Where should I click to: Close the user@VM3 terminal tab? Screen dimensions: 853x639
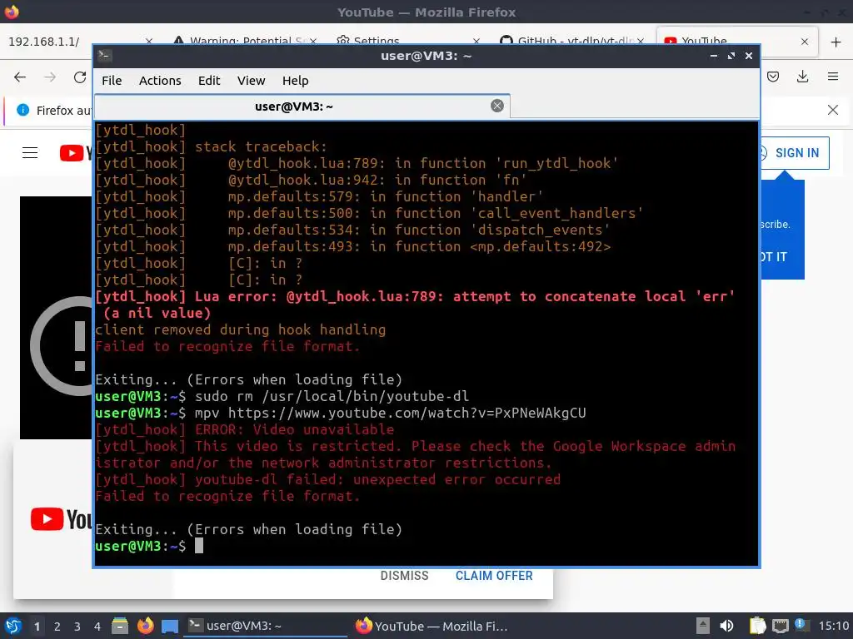(497, 106)
